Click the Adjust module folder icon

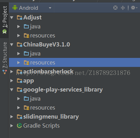[x=19, y=17]
